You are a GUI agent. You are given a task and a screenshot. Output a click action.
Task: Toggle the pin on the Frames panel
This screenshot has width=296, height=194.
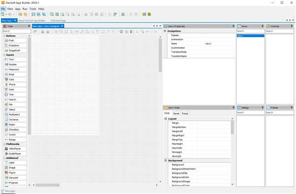pyautogui.click(x=292, y=107)
